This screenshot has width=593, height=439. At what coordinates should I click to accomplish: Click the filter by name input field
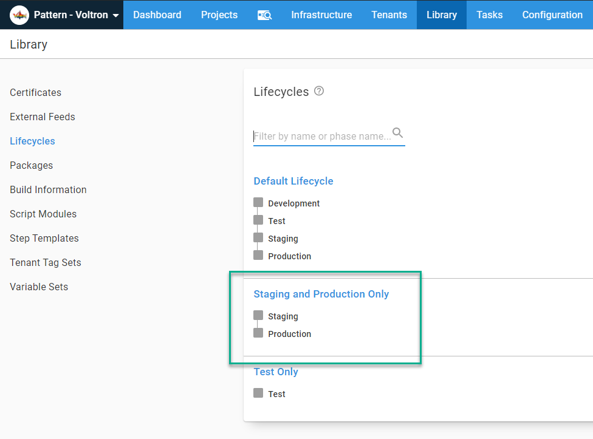[322, 136]
